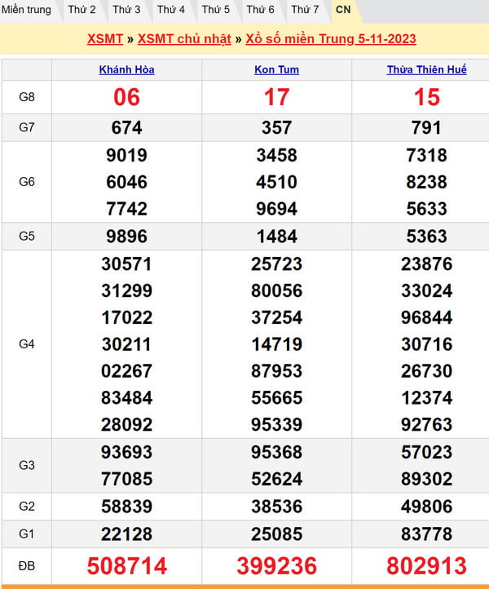Open the Kon Tum province link
This screenshot has width=489, height=589.
tap(276, 70)
